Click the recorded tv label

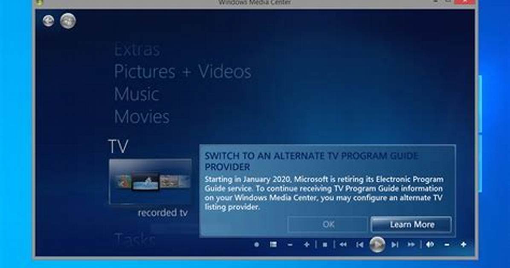(x=162, y=213)
